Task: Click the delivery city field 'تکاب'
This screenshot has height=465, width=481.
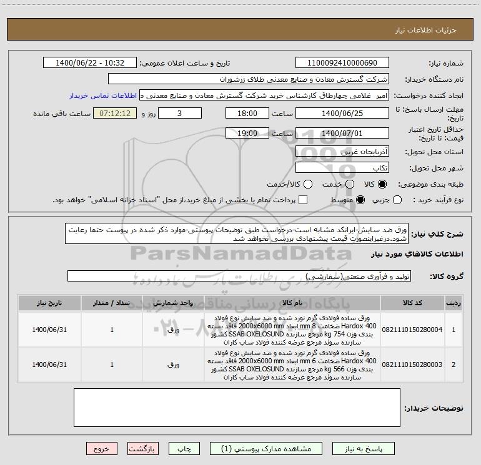Action: (x=342, y=168)
